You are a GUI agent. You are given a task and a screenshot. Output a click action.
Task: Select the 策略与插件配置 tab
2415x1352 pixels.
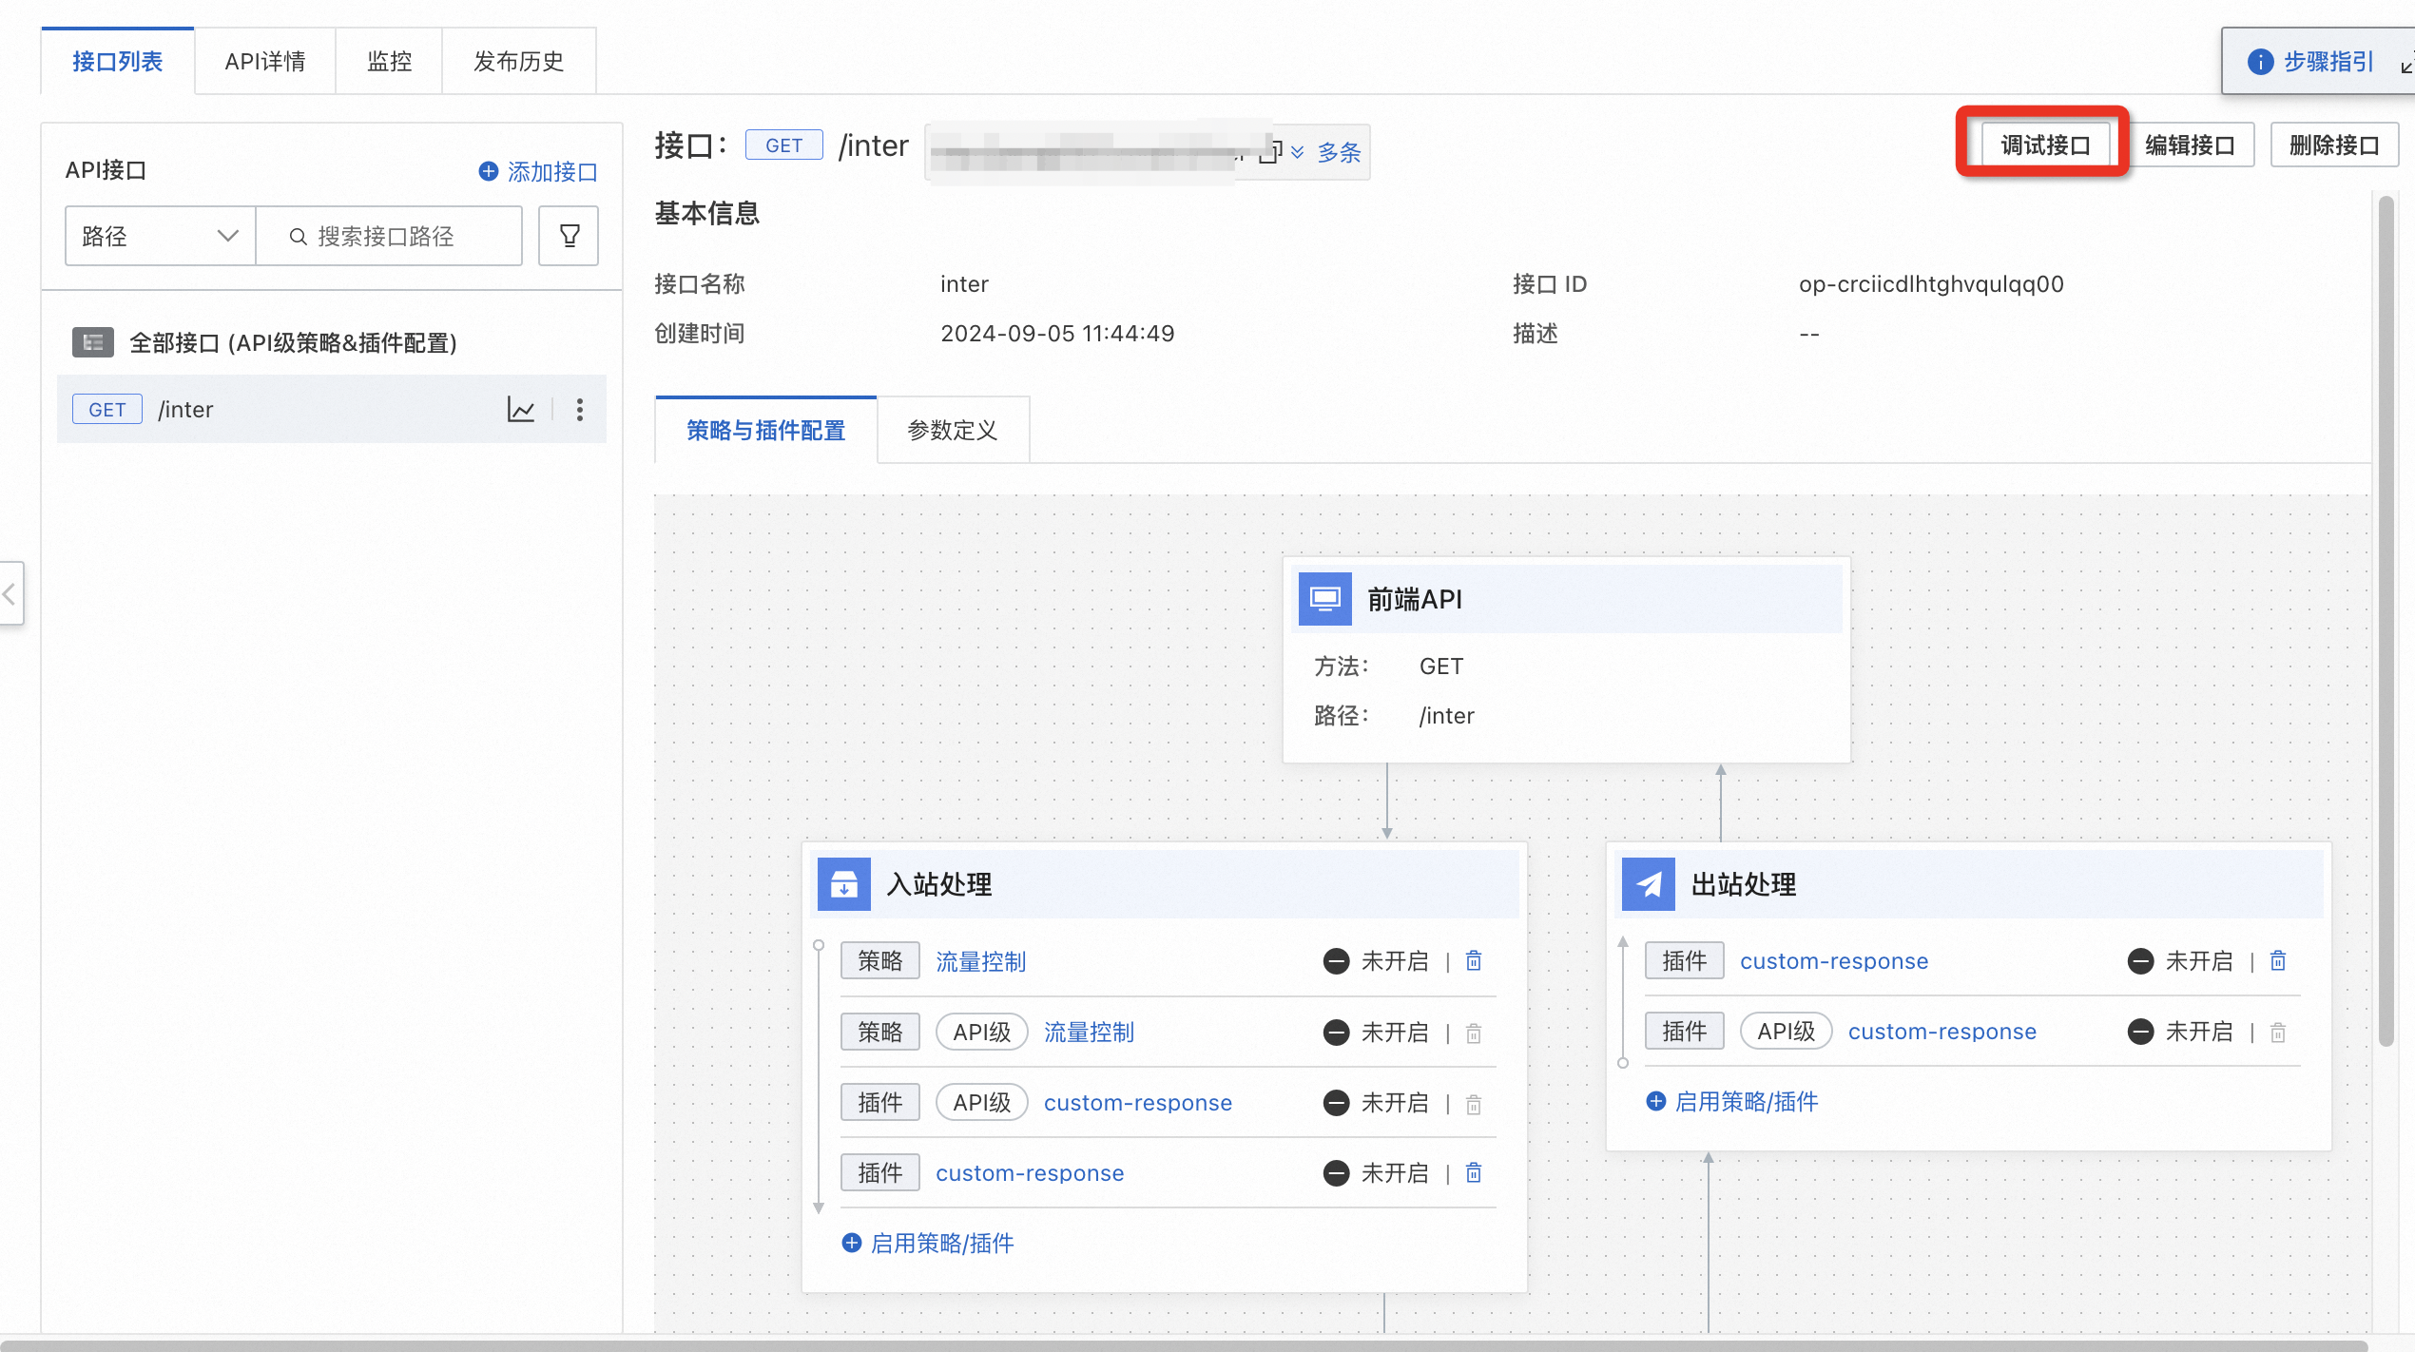[766, 431]
